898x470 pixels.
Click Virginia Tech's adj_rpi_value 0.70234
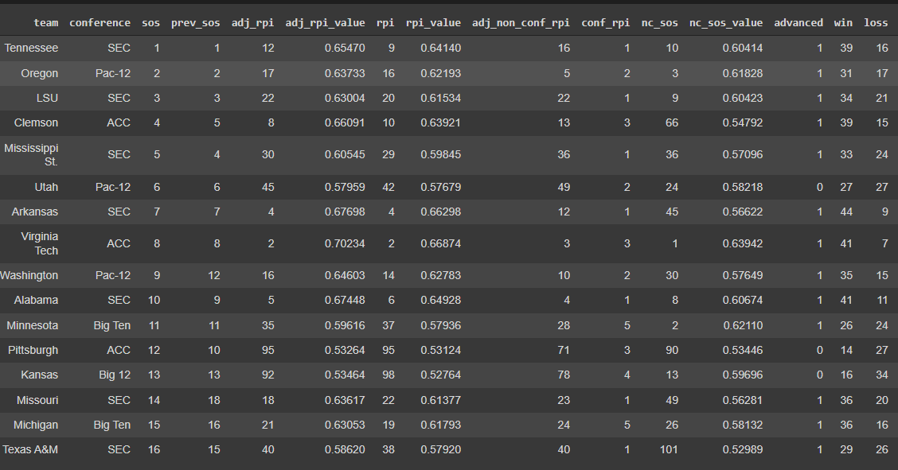[x=345, y=243]
